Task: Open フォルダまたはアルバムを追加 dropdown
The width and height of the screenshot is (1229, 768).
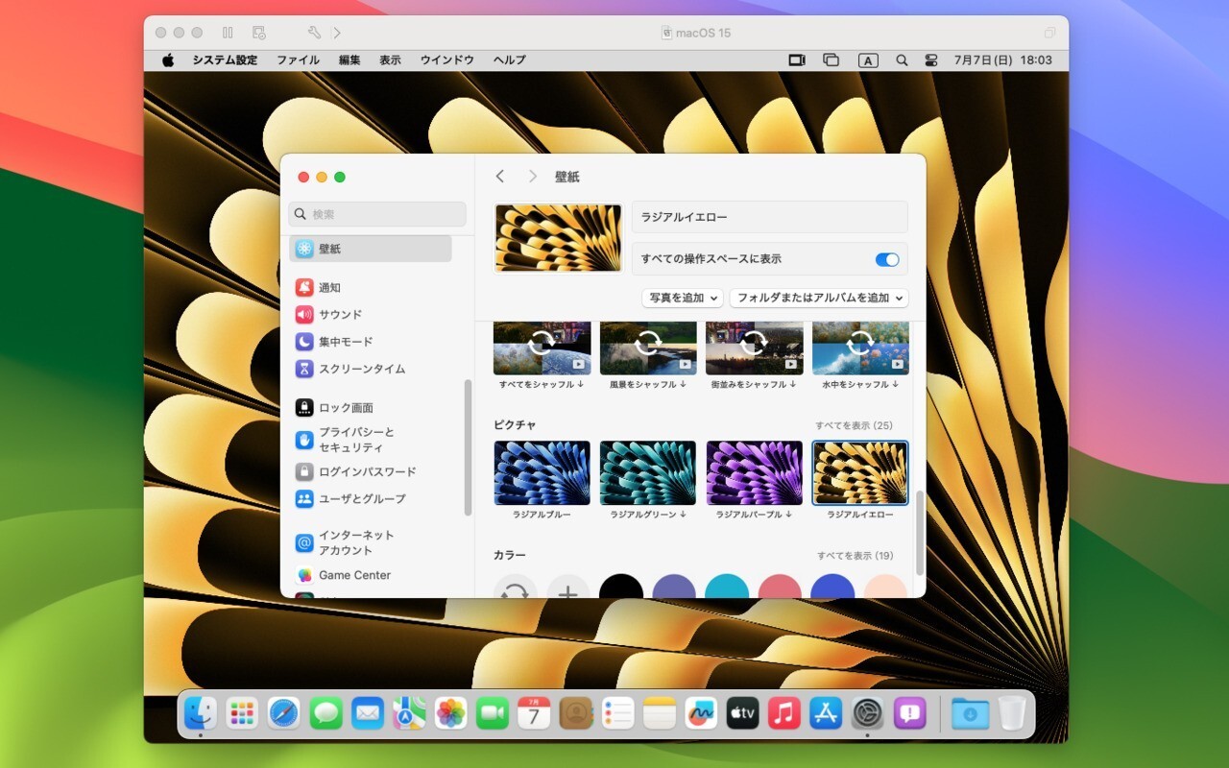Action: pyautogui.click(x=819, y=298)
